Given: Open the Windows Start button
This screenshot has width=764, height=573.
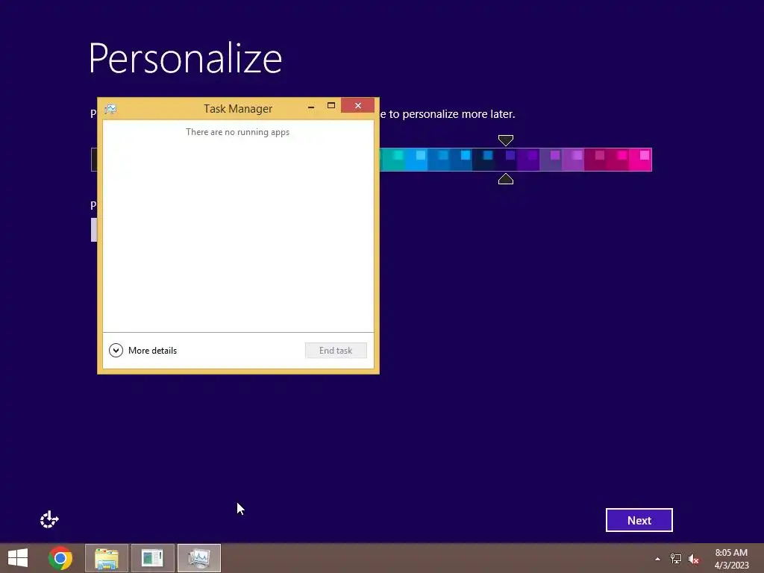Looking at the screenshot, I should point(18,558).
